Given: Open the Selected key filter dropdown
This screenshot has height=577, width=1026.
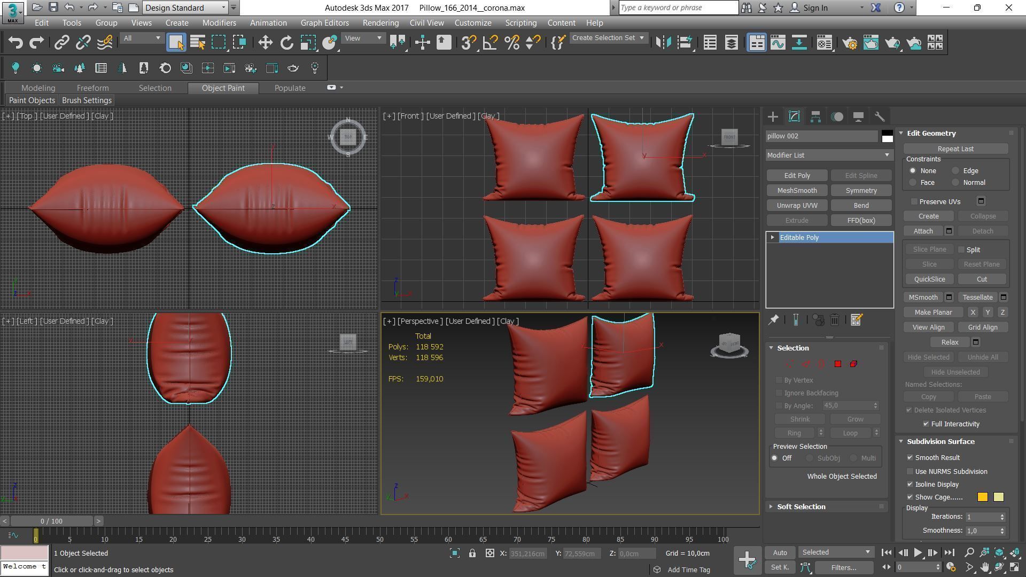Looking at the screenshot, I should (836, 552).
